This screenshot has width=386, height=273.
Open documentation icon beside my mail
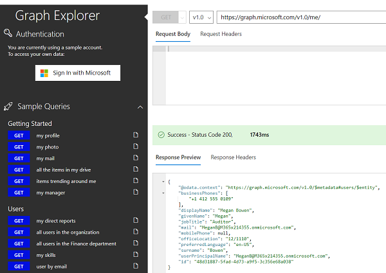coord(136,158)
